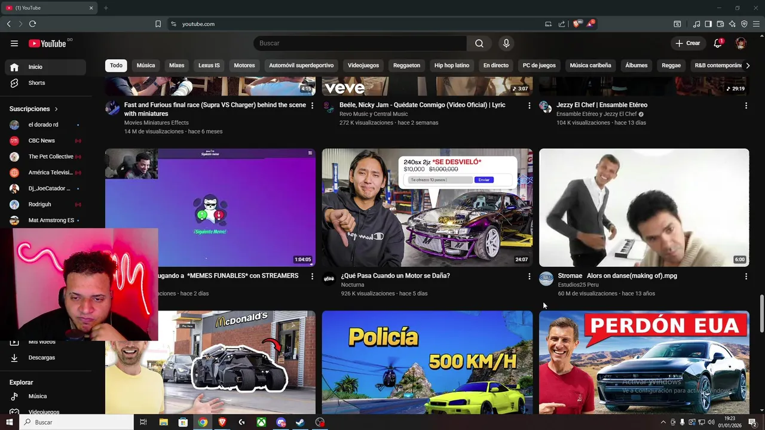
Task: Open Revo Music y Central Music channel name
Action: 374,114
